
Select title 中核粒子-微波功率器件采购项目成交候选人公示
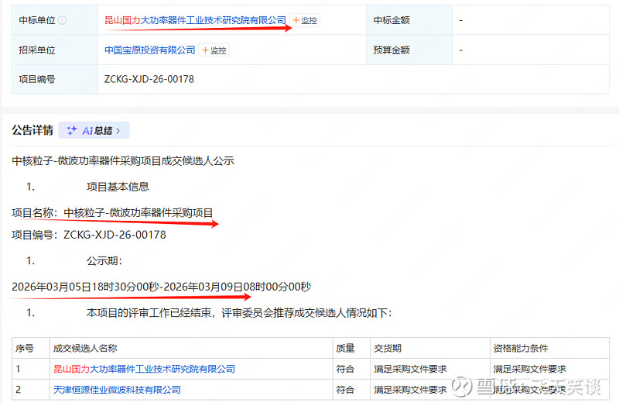click(123, 161)
